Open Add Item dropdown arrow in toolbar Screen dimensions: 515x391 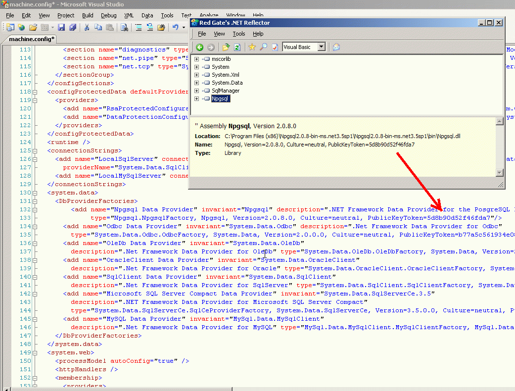click(52, 28)
